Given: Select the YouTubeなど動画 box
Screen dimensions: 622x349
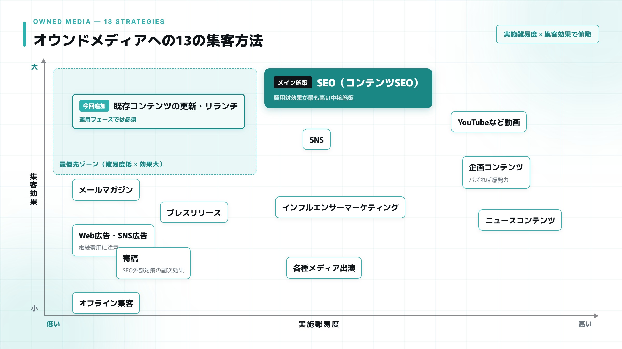Looking at the screenshot, I should coord(489,122).
